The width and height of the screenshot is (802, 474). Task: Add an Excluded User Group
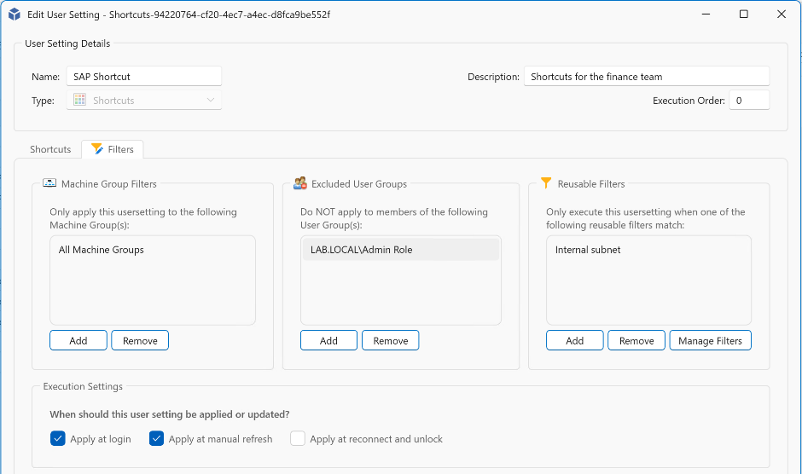328,340
